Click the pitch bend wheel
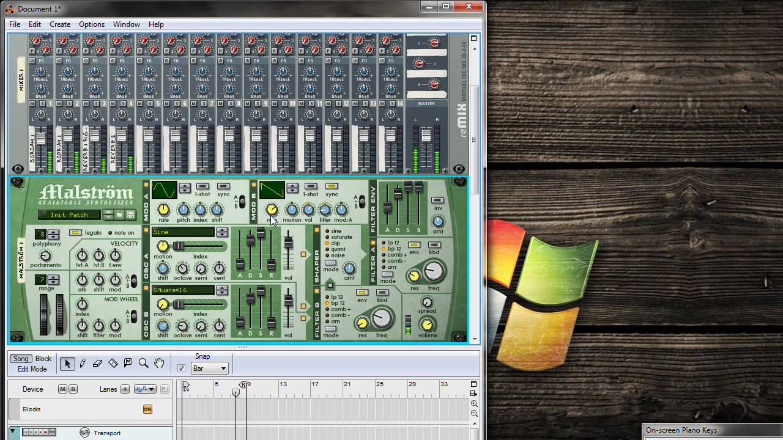Screen dimensions: 783x440 point(45,314)
